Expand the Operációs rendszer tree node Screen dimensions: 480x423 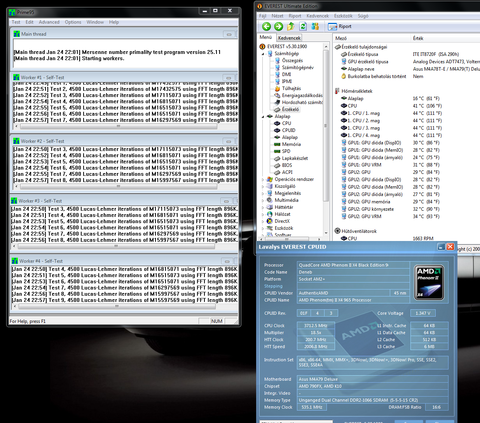[x=263, y=180]
